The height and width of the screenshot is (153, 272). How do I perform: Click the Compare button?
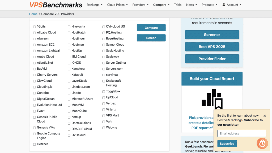pyautogui.click(x=151, y=28)
